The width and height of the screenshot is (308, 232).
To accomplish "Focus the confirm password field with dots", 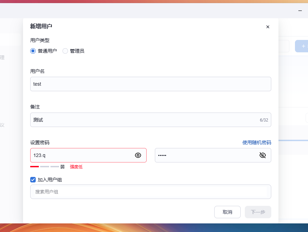I will [206, 155].
